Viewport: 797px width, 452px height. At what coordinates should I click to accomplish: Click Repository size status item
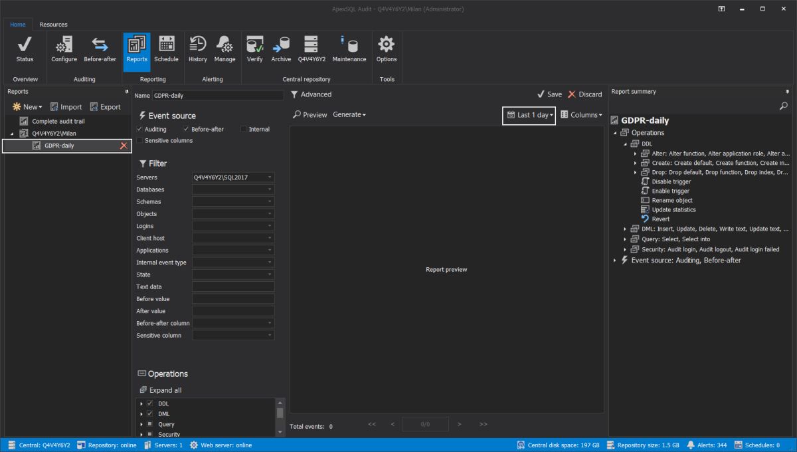pos(642,445)
